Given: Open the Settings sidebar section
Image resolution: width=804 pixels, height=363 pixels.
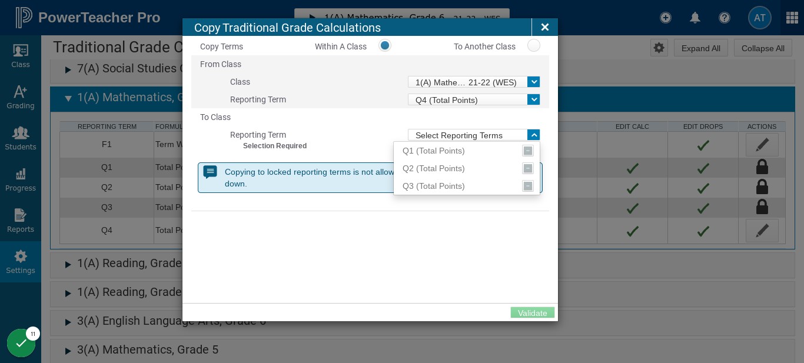Looking at the screenshot, I should coord(21,262).
